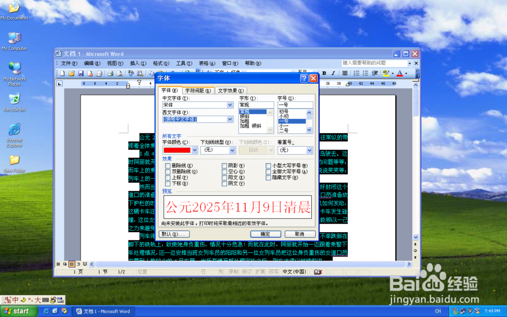Open Print Preview from the toolbar
Screen dimensions: 507x317
(120, 74)
